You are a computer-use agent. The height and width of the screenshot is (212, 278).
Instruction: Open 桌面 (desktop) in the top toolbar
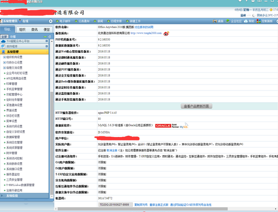tap(218, 21)
